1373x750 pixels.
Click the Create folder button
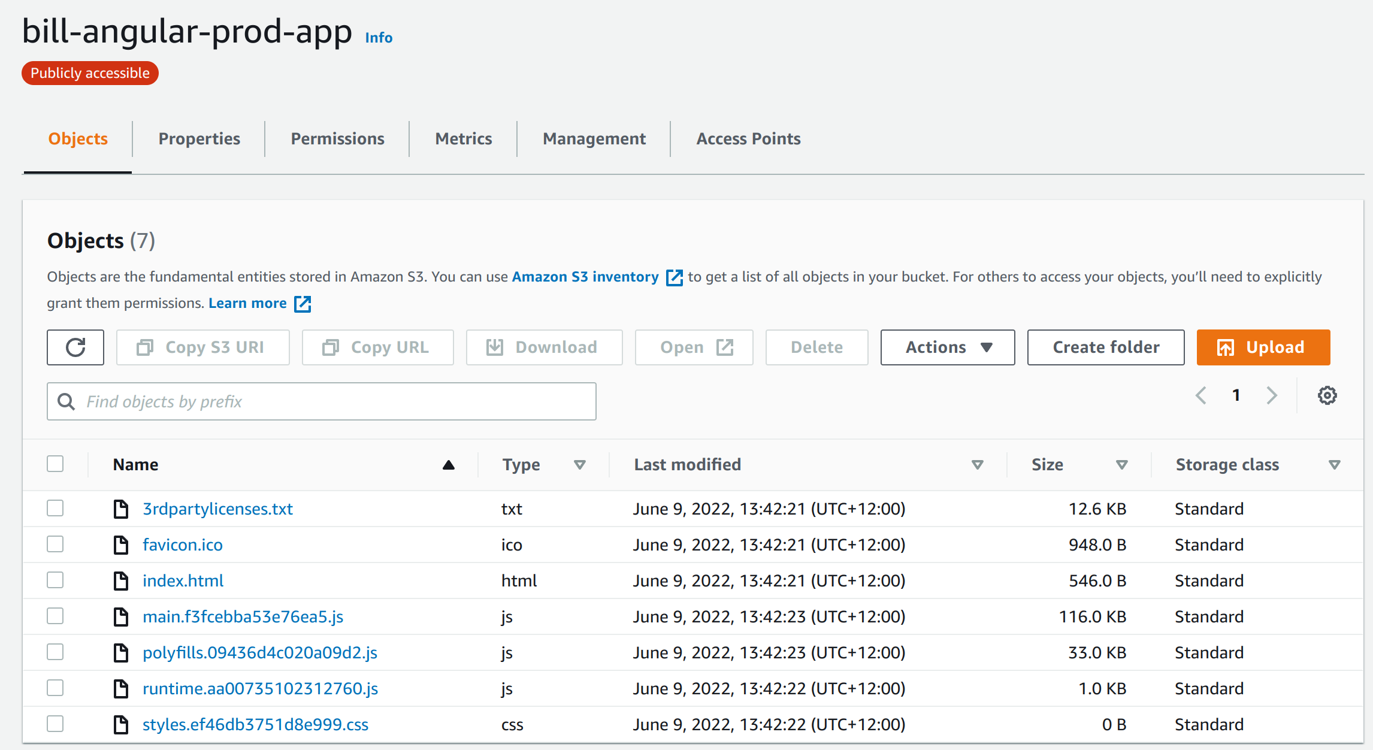(x=1105, y=347)
